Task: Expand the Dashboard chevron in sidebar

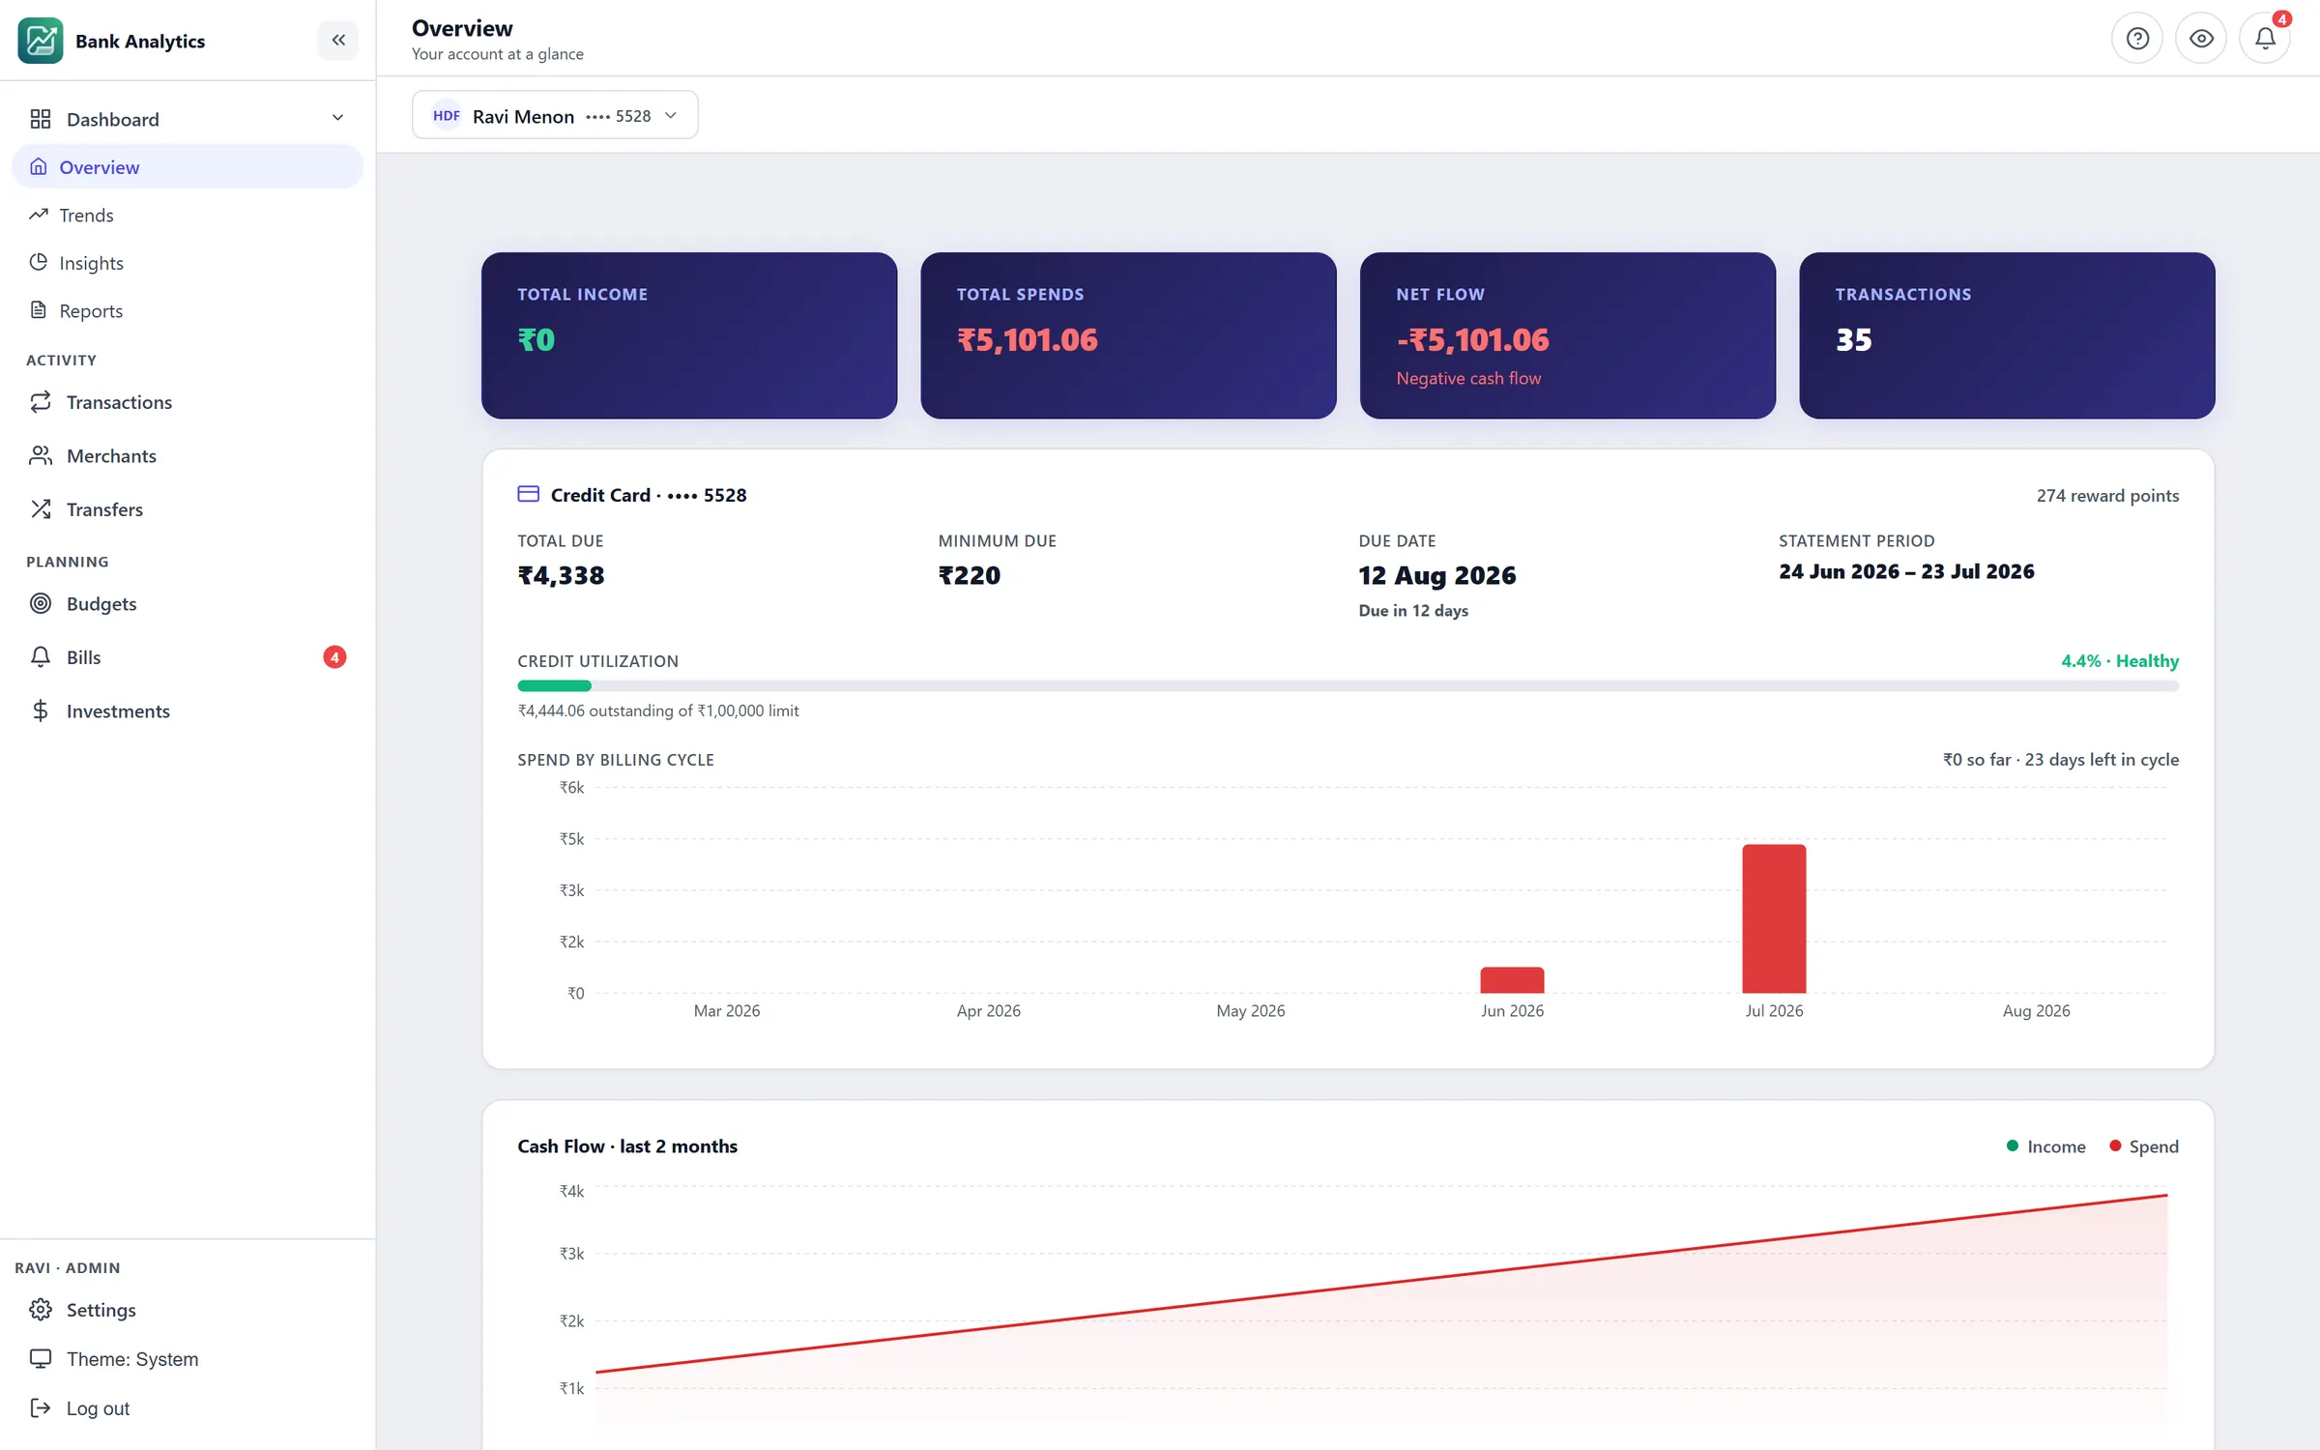Action: click(x=337, y=118)
